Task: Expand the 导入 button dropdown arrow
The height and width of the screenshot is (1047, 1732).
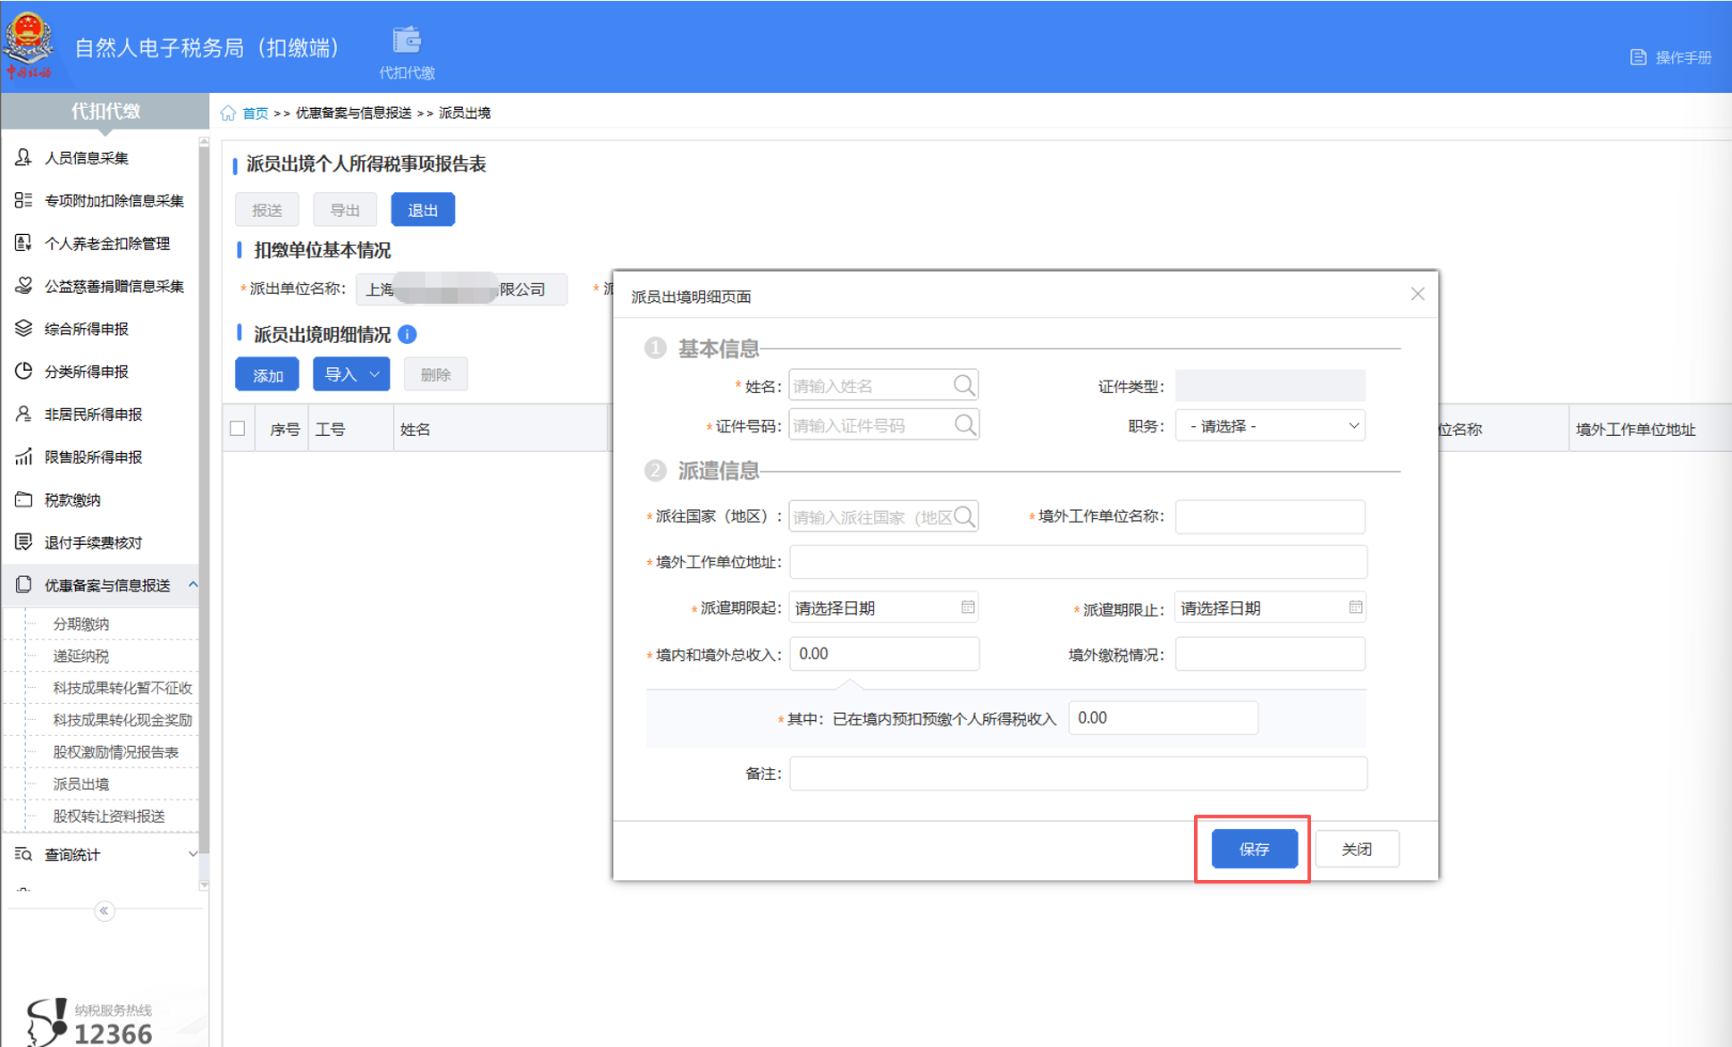Action: coord(374,373)
